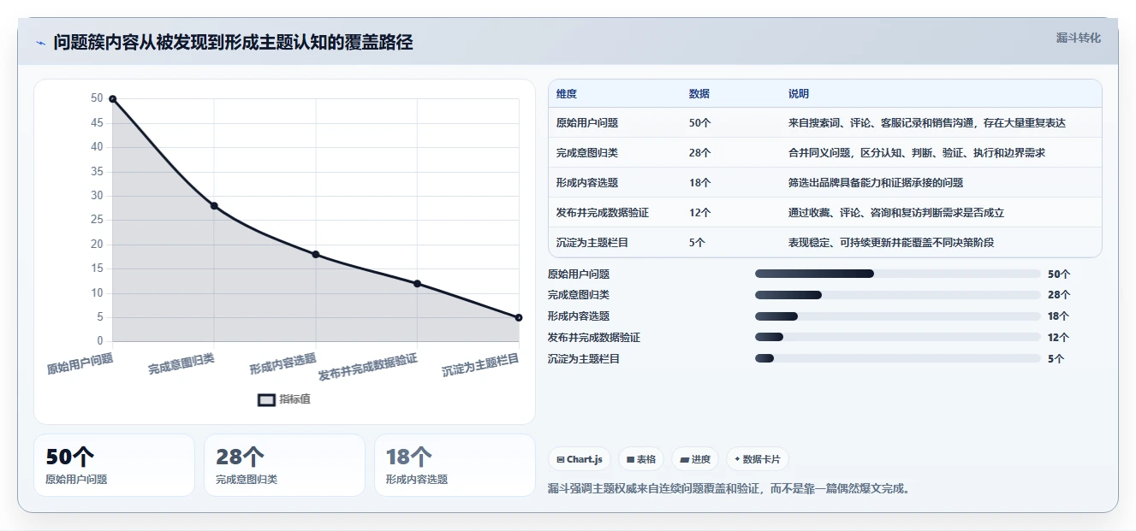Click description starting 合并同义问题

tap(917, 153)
